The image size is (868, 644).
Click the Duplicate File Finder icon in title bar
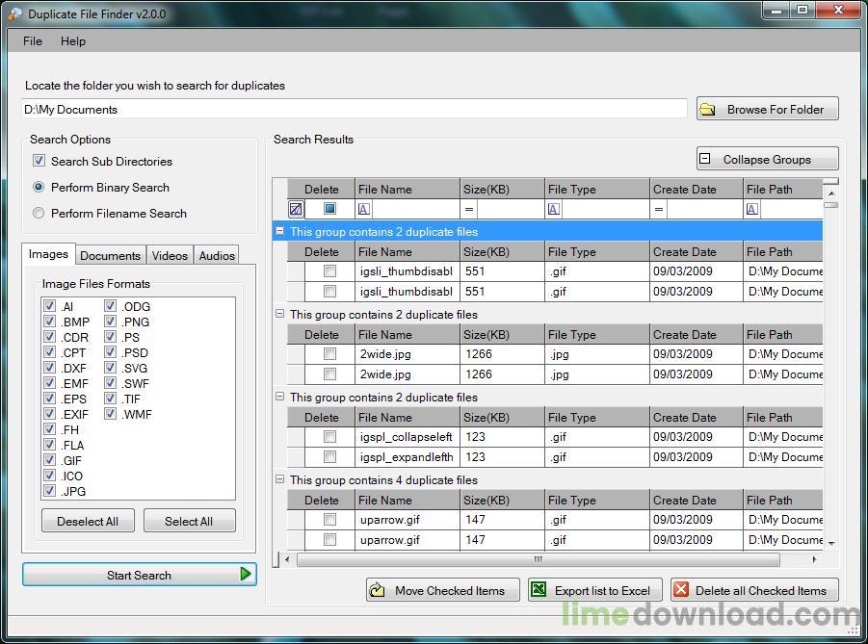pos(13,13)
